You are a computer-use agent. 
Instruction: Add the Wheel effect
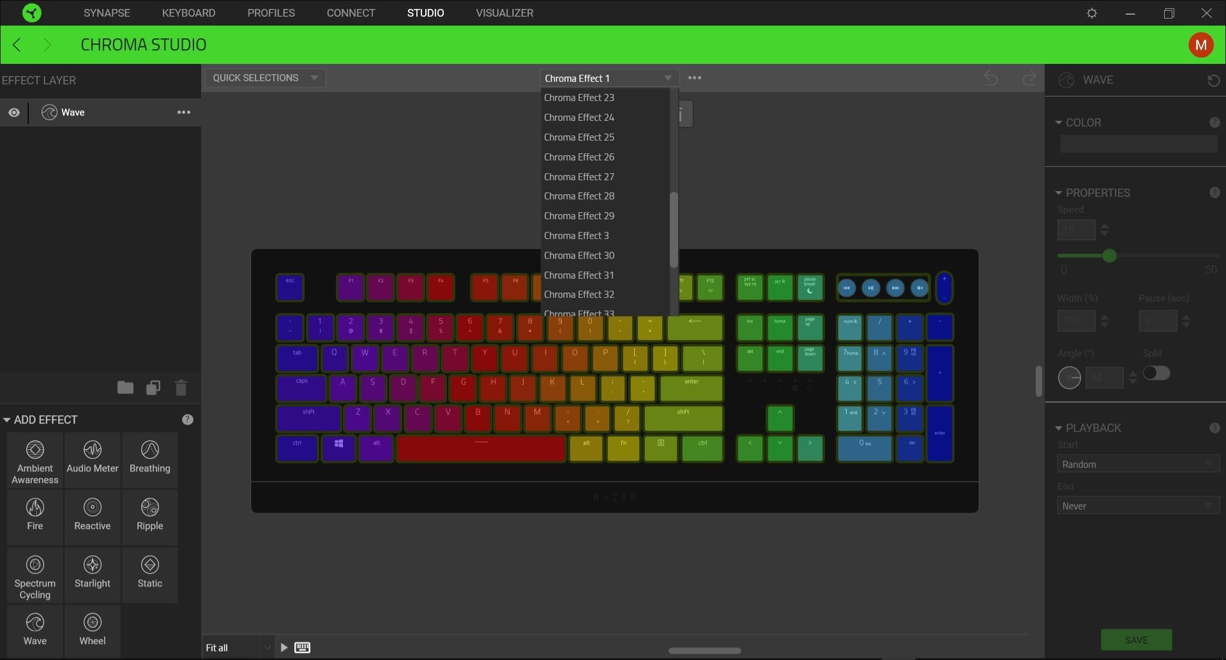tap(93, 631)
